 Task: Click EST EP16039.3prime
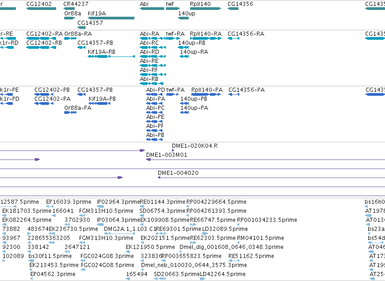pyautogui.click(x=50, y=206)
